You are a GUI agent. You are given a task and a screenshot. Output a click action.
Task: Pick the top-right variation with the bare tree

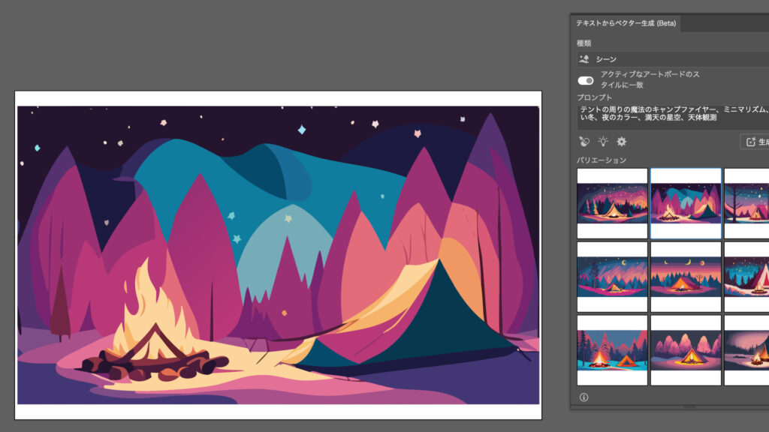tap(747, 203)
